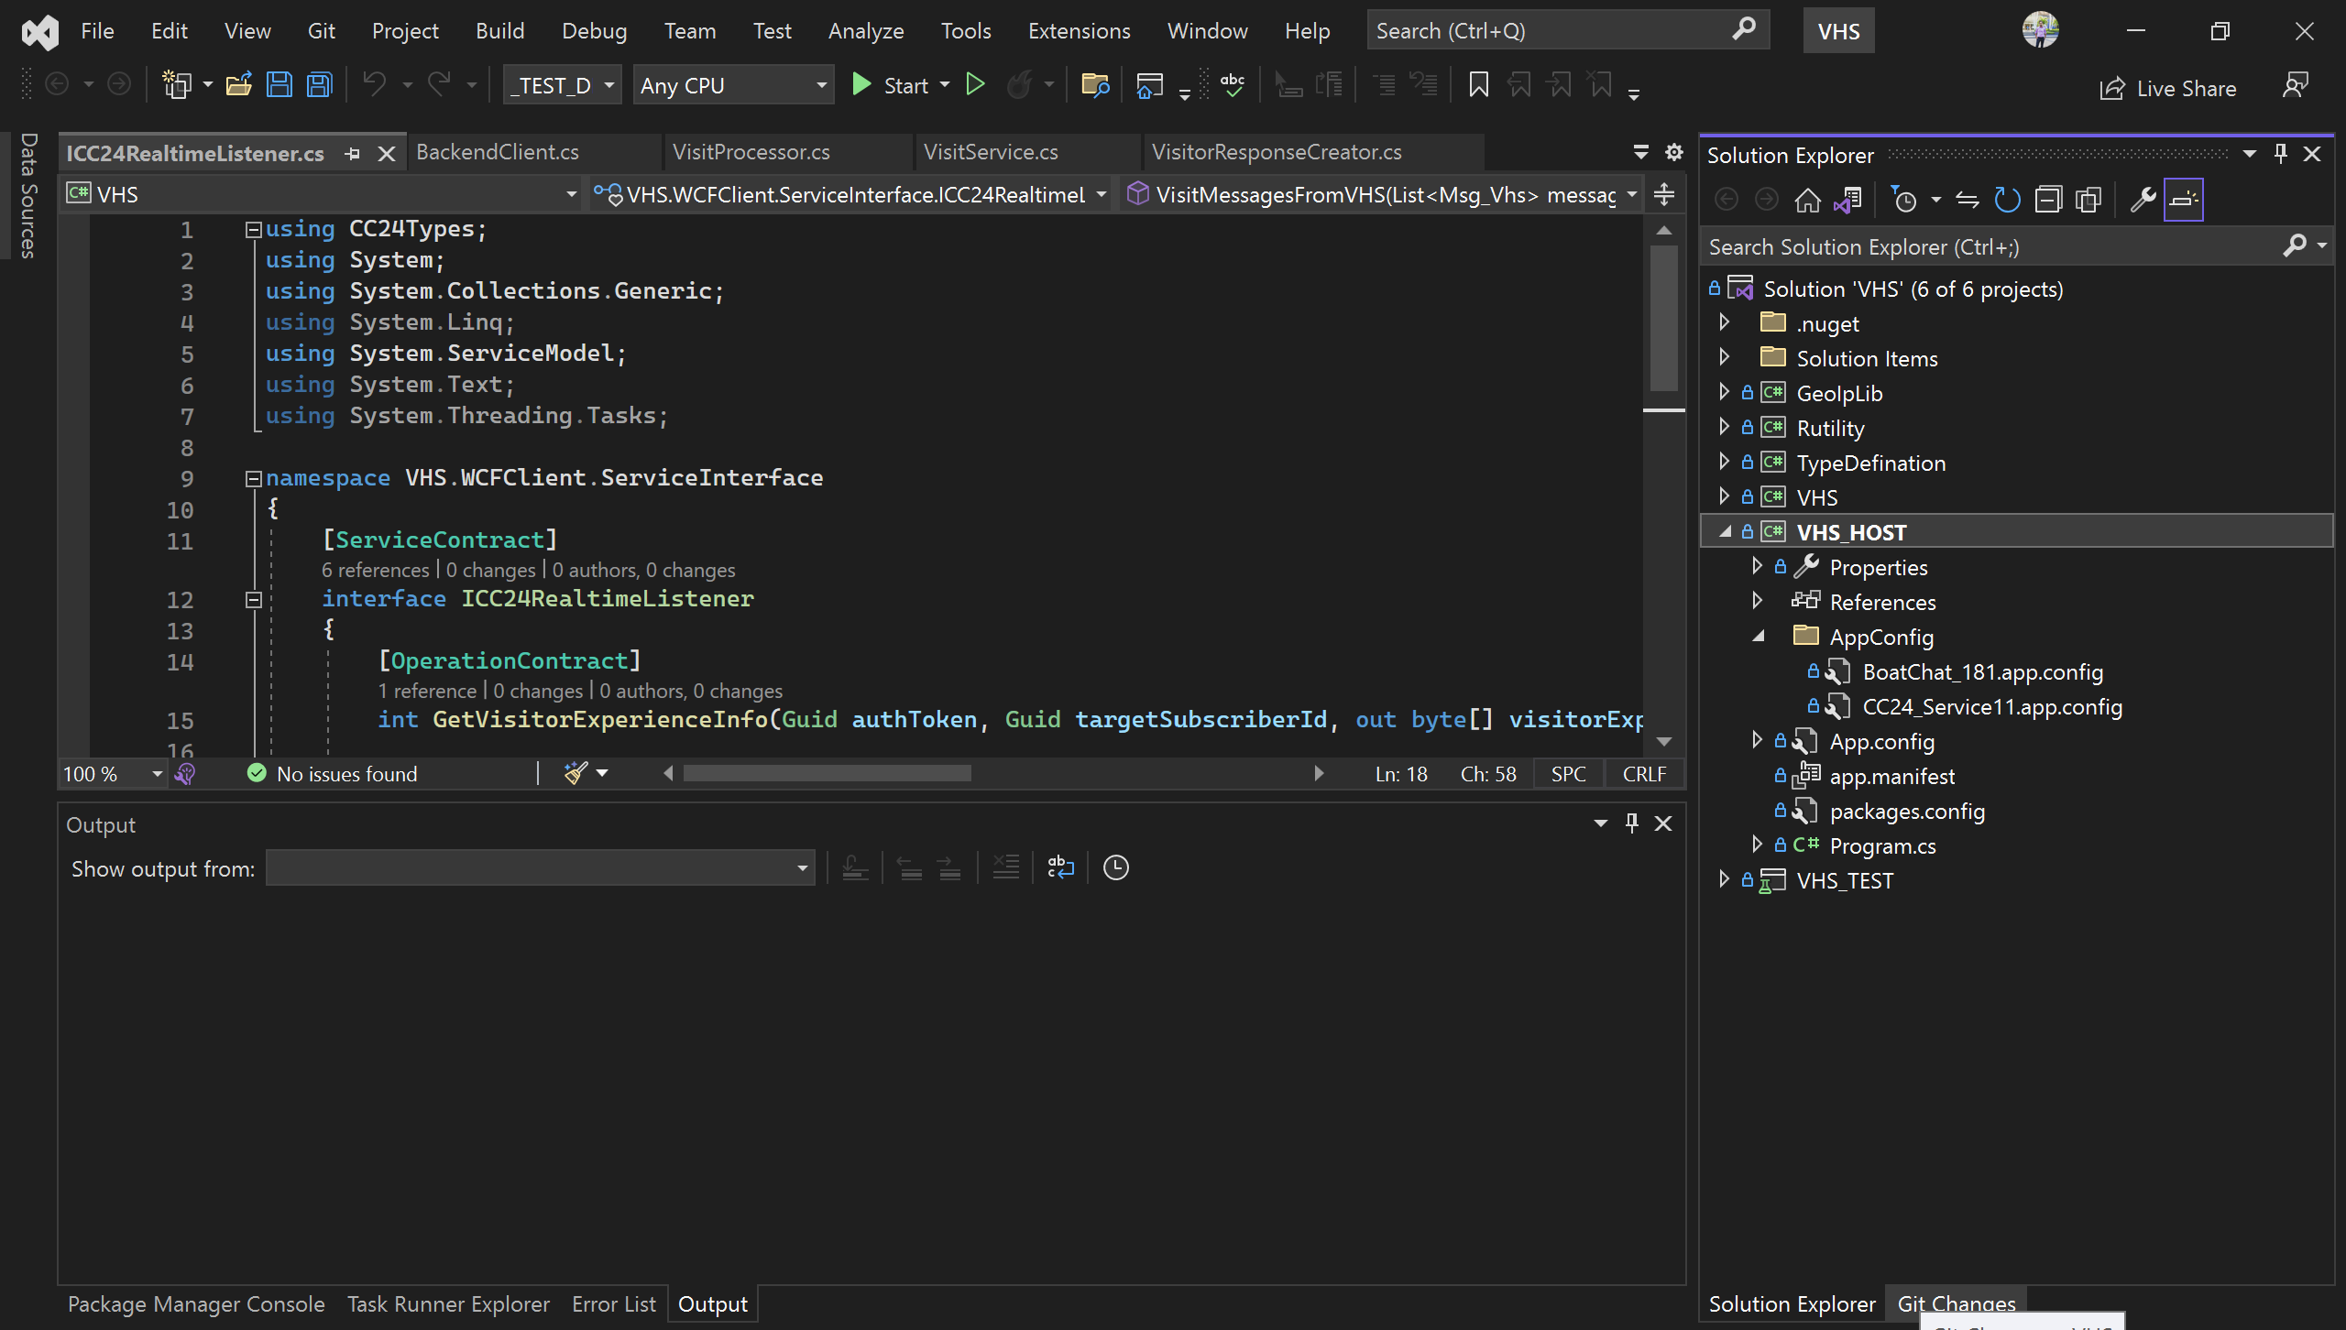Expand the VHS_TEST project node

[1724, 879]
